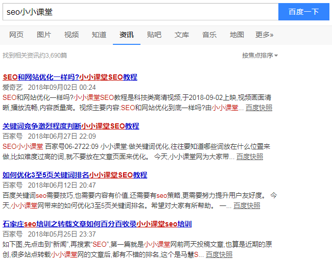Open result 如何优化3至5页关键词排名小小课堂SEO教程
Image resolution: width=332 pixels, height=259 pixels.
click(x=75, y=175)
